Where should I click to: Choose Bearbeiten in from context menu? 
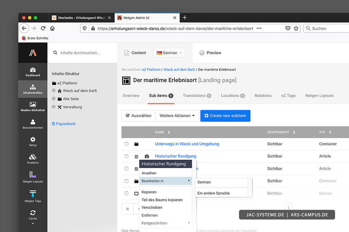165,181
